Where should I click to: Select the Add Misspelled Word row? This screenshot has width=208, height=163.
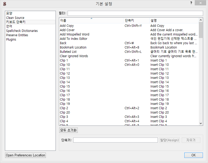(x=129, y=34)
